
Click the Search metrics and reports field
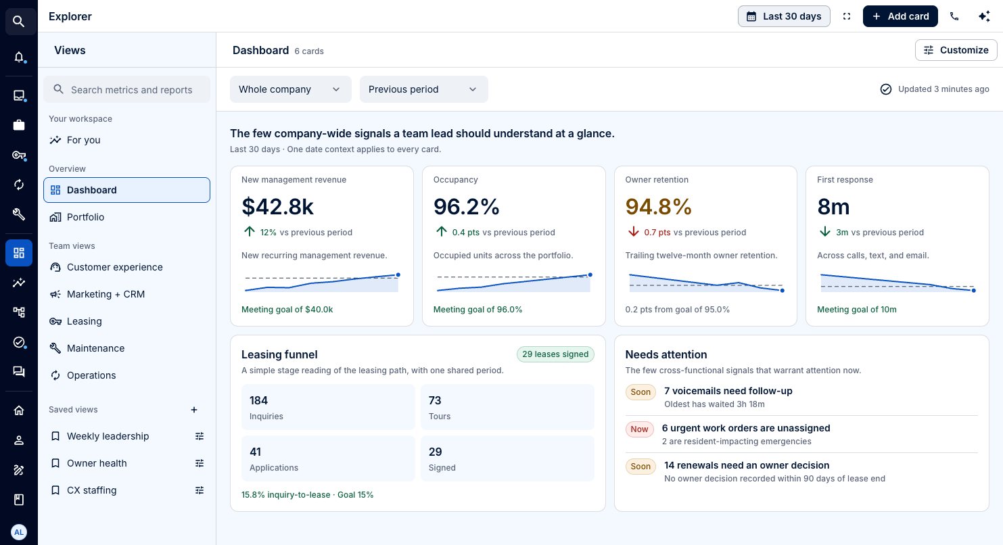click(126, 89)
